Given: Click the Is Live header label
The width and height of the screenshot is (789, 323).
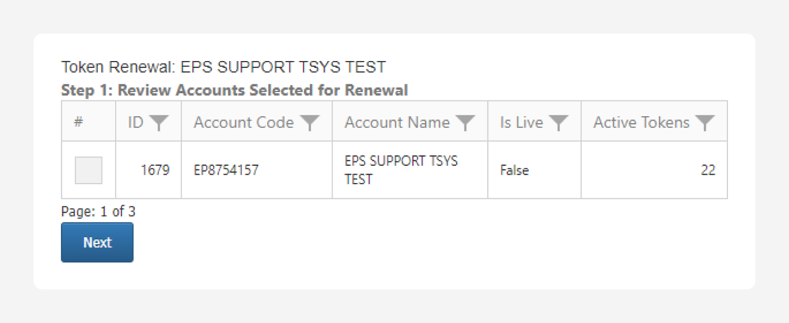Looking at the screenshot, I should pos(521,123).
